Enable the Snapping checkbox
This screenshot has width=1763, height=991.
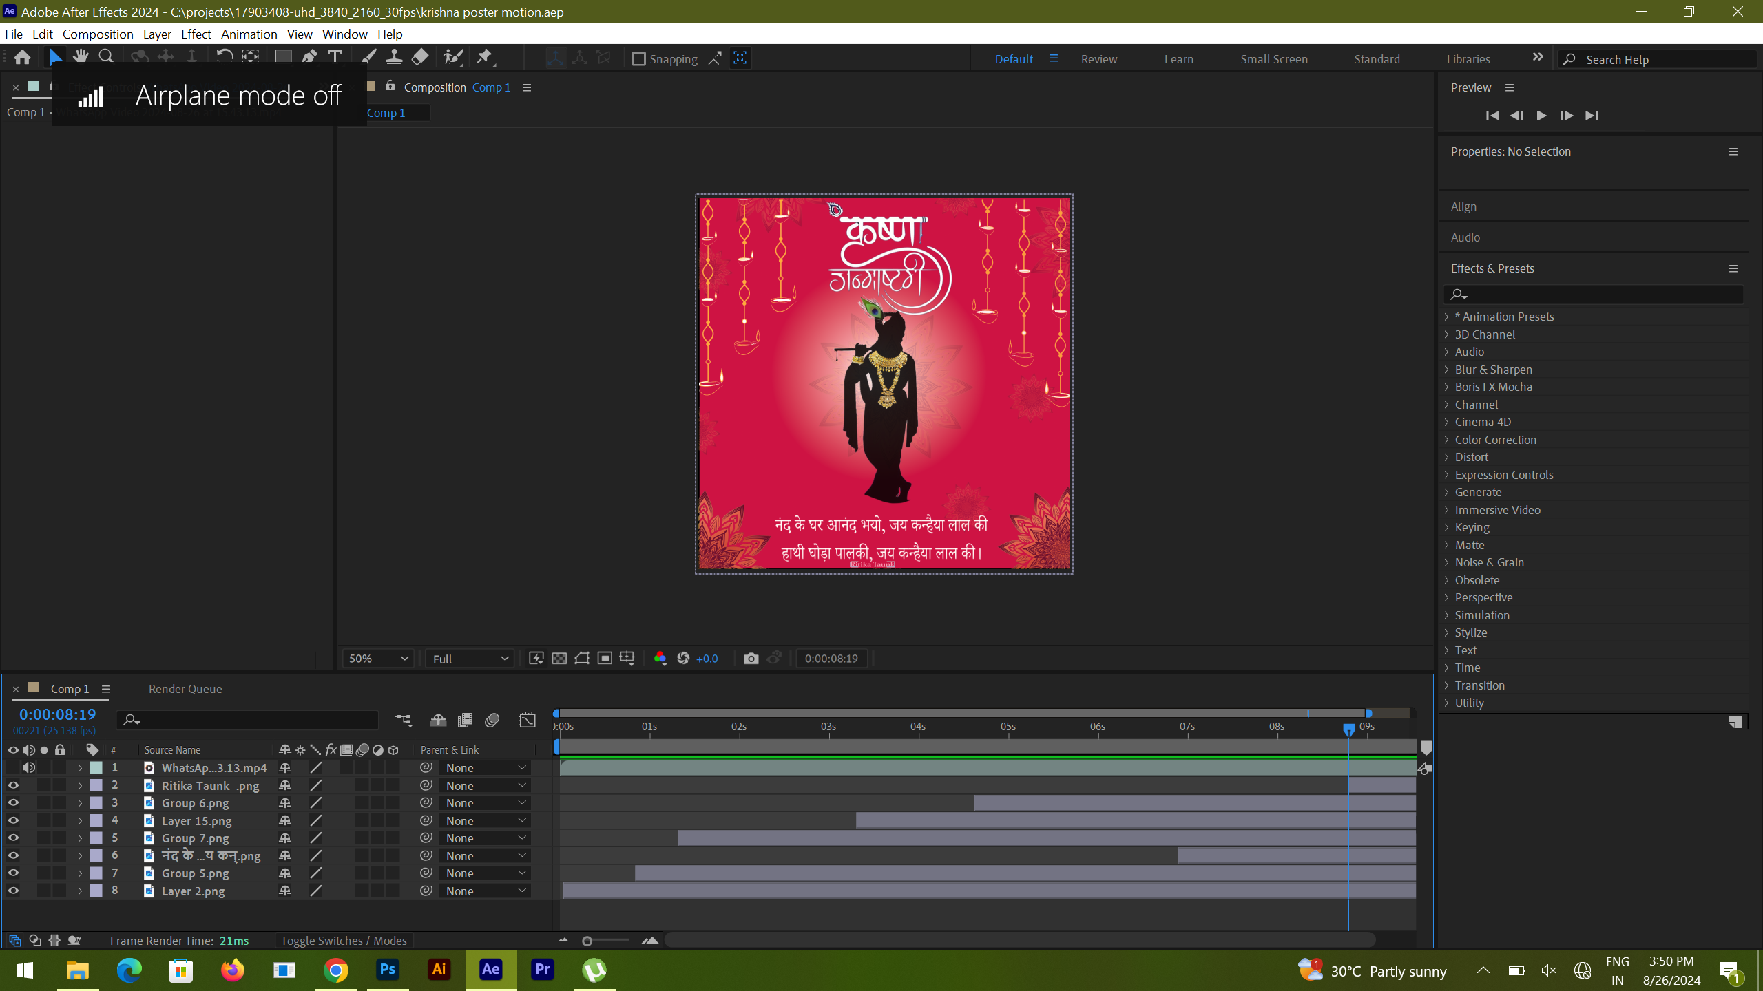(638, 59)
